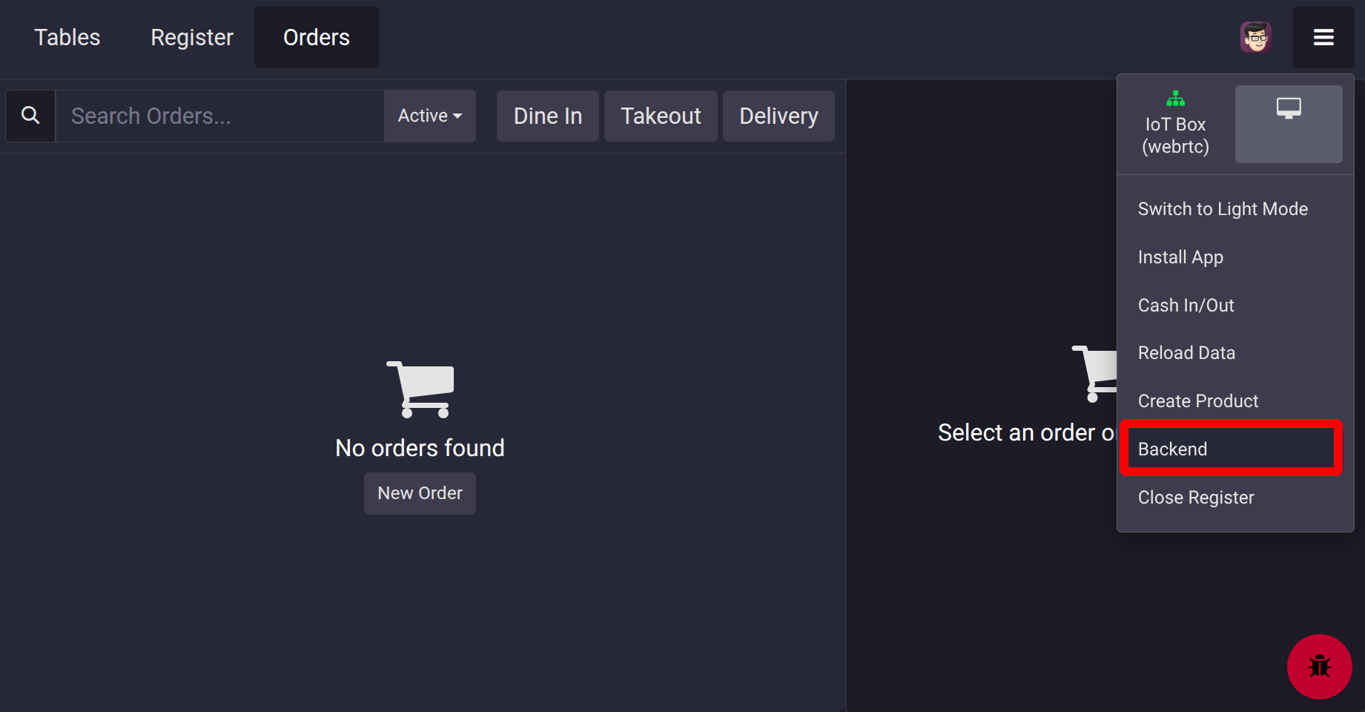Click the customer display monitor icon
This screenshot has height=712, width=1365.
point(1289,109)
